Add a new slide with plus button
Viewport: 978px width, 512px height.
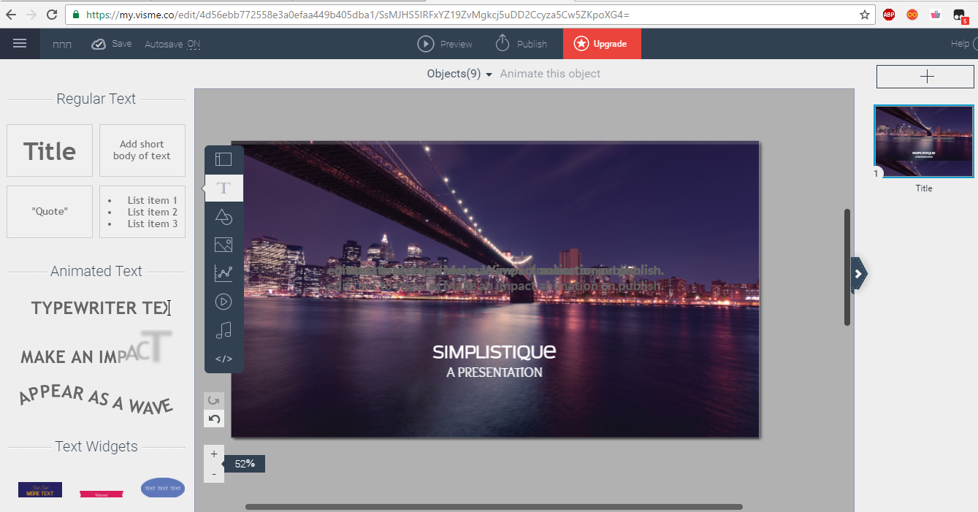click(925, 77)
